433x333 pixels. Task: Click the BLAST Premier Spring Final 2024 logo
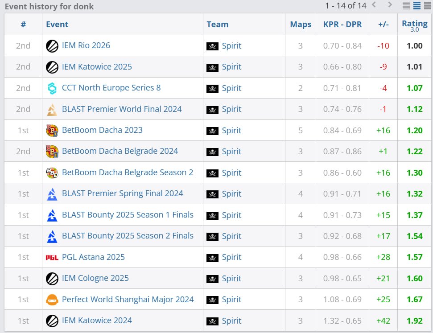52,194
